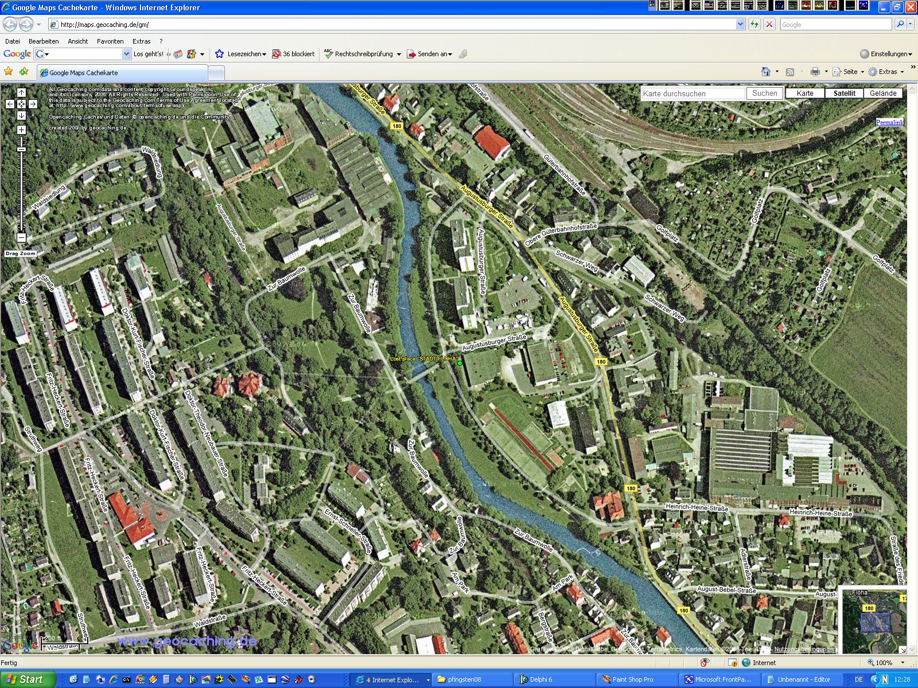The width and height of the screenshot is (918, 688).
Task: Click the Windows Start button
Action: [x=28, y=679]
